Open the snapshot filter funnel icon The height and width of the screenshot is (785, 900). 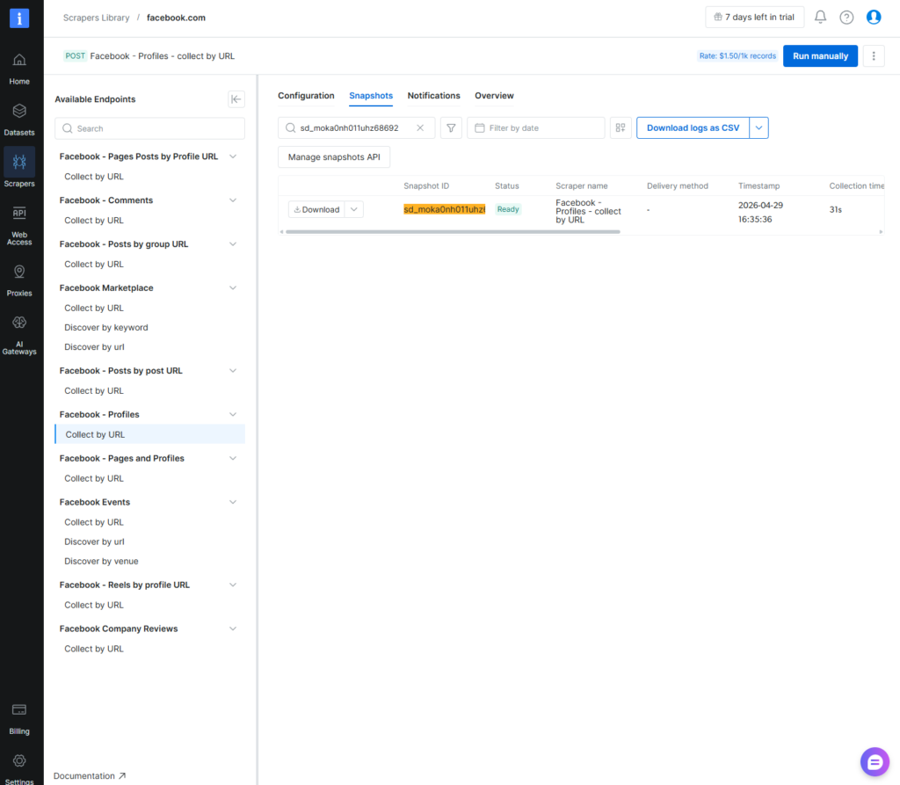pyautogui.click(x=451, y=128)
